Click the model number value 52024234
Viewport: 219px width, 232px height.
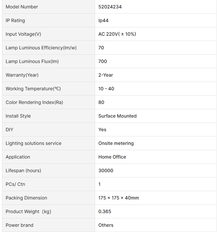(110, 7)
